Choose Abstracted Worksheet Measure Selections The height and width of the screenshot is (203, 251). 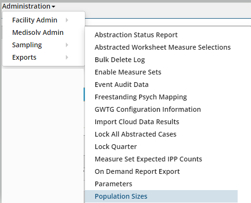[x=163, y=47]
